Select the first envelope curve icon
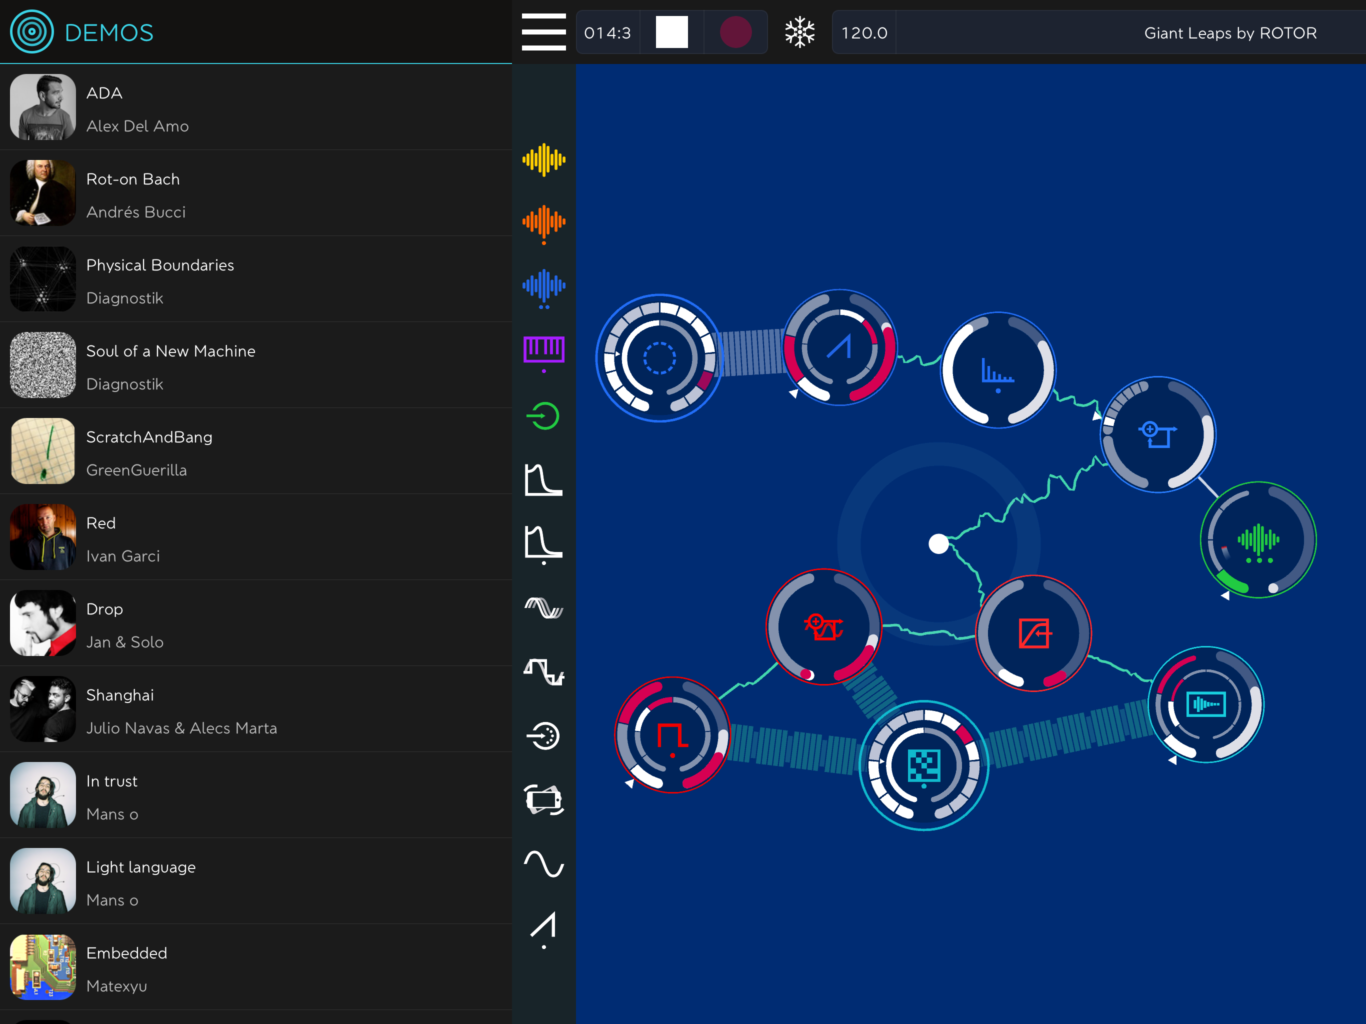Image resolution: width=1366 pixels, height=1024 pixels. [x=543, y=480]
